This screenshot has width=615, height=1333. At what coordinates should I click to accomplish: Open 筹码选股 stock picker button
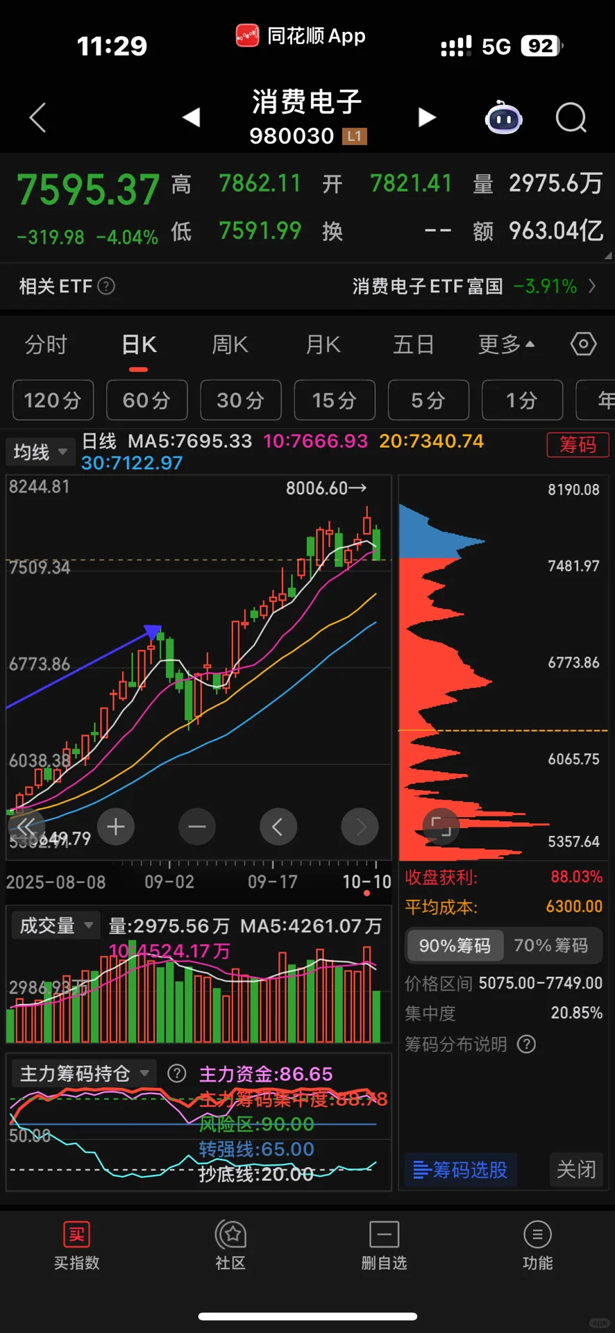click(x=461, y=1170)
